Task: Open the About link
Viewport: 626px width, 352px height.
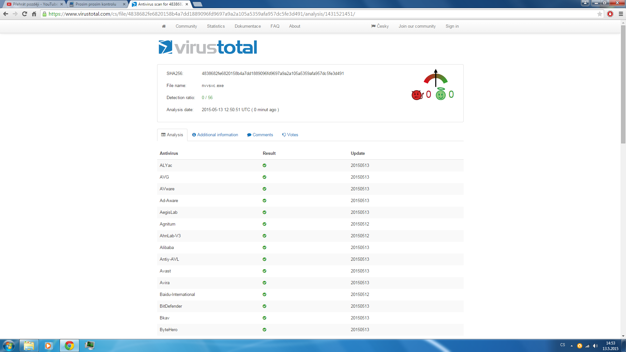Action: coord(295,26)
